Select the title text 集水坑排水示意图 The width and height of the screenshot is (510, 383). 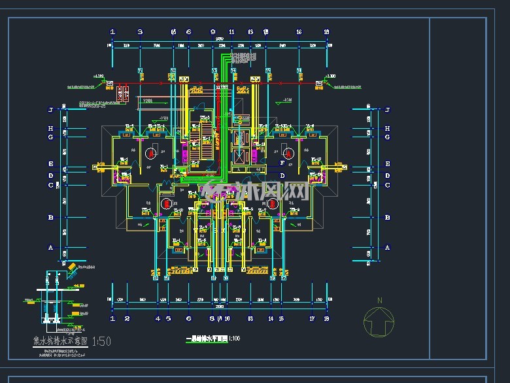61,341
